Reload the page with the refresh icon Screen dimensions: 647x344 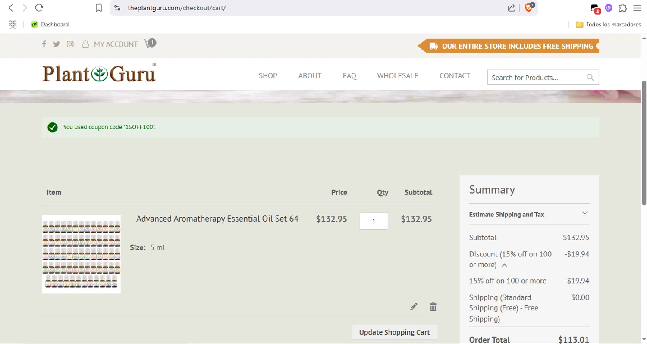click(39, 8)
